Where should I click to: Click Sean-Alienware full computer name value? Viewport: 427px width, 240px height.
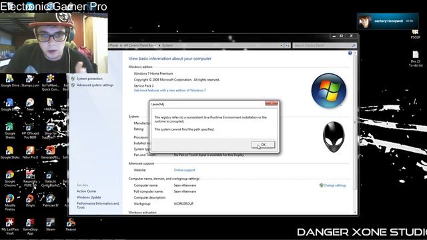pos(185,191)
